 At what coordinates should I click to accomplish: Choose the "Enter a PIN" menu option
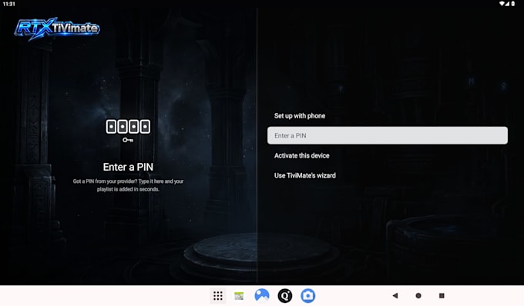(x=388, y=135)
